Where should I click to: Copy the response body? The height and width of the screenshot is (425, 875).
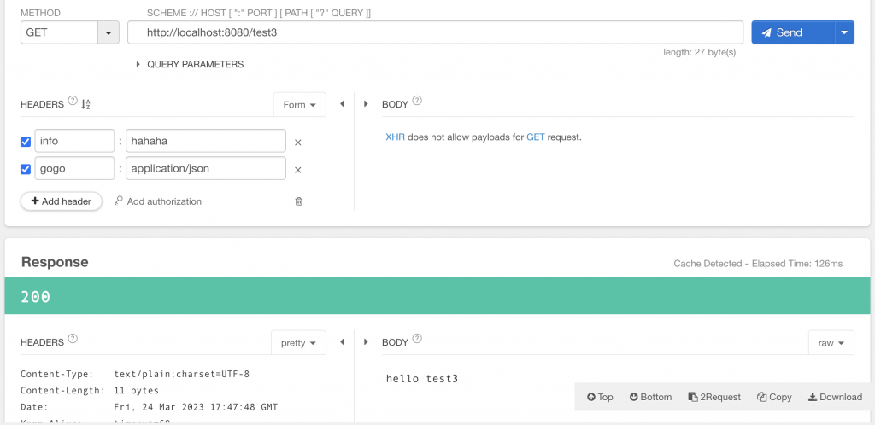[774, 397]
